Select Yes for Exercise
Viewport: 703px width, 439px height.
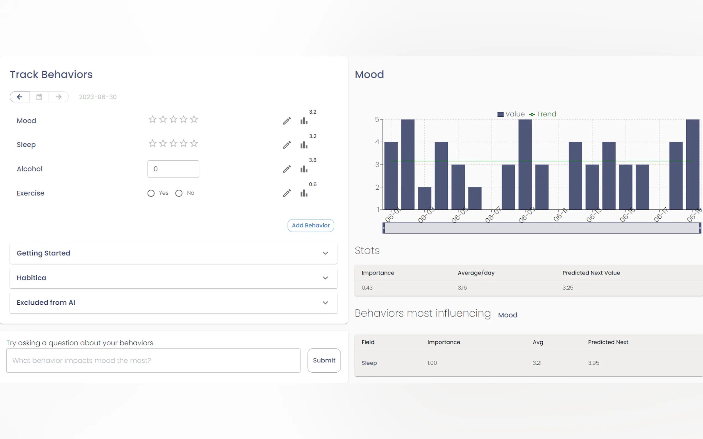[151, 193]
